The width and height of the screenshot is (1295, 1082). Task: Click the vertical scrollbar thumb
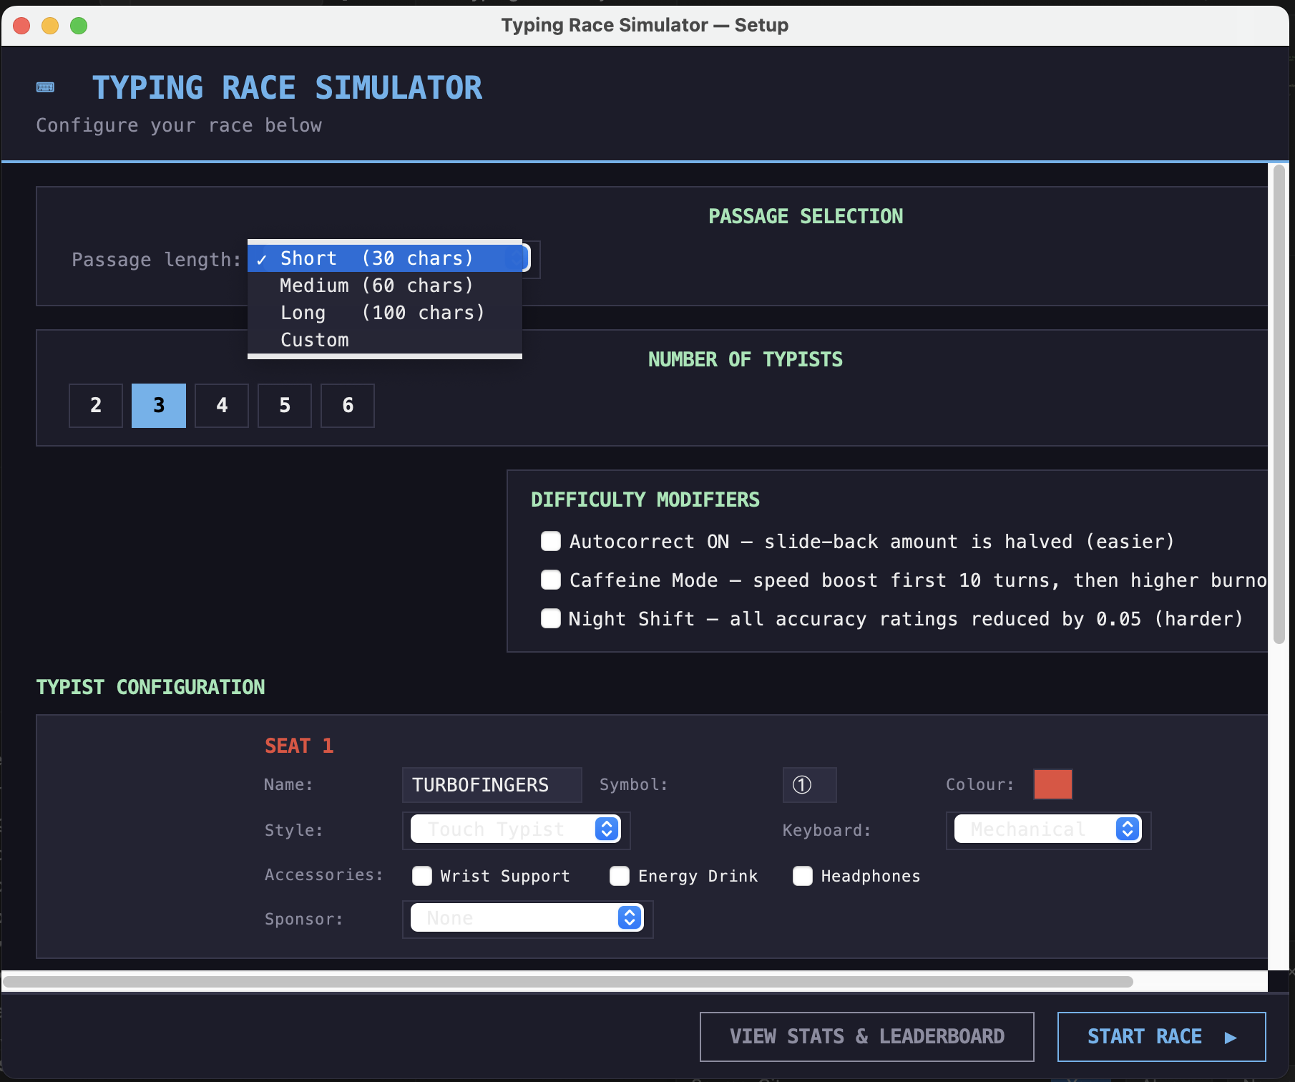pos(1279,404)
